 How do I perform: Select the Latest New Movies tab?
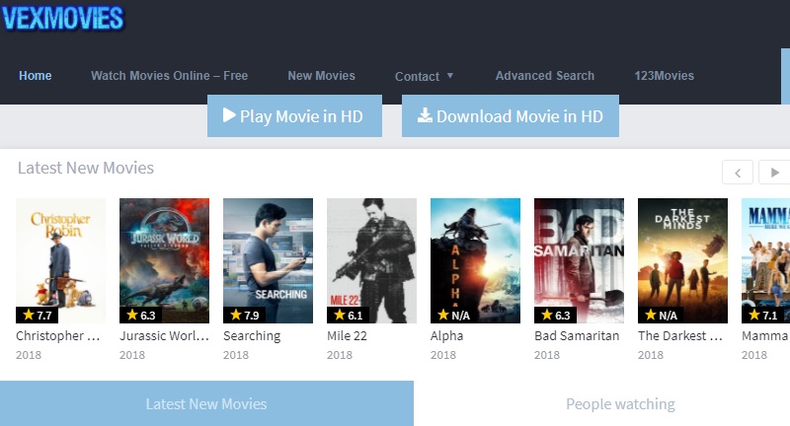[206, 403]
